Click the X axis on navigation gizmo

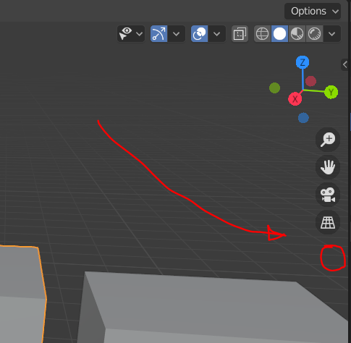pyautogui.click(x=295, y=99)
